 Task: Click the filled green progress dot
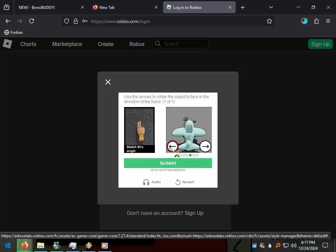tap(190, 155)
